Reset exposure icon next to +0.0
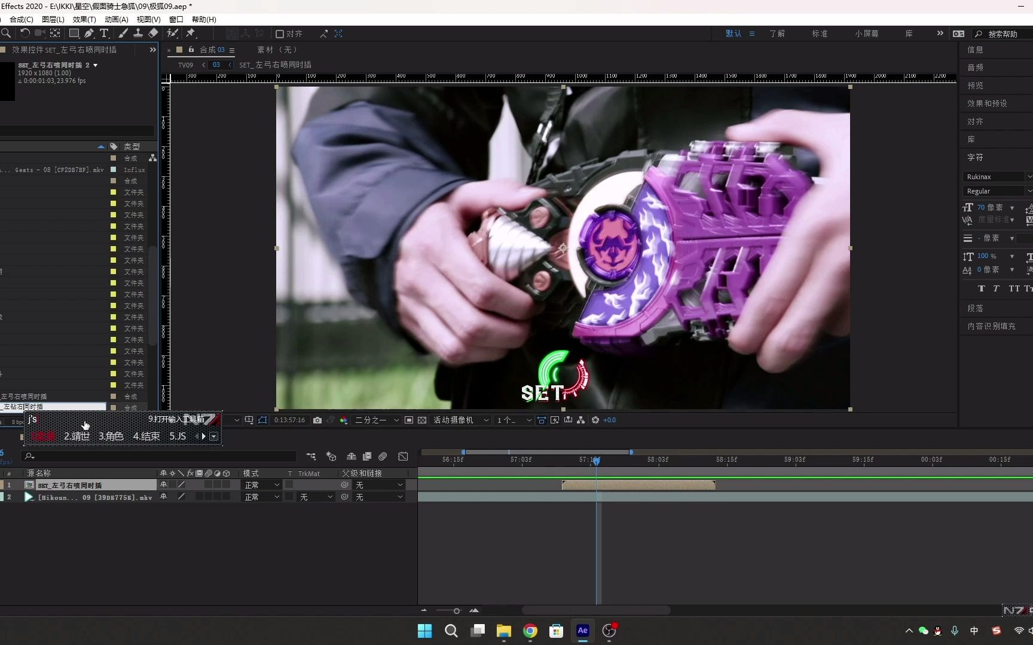This screenshot has width=1033, height=645. (595, 420)
